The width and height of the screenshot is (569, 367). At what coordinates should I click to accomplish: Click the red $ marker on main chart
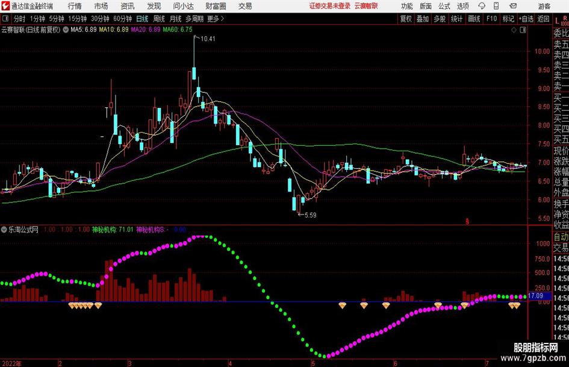tap(467, 221)
